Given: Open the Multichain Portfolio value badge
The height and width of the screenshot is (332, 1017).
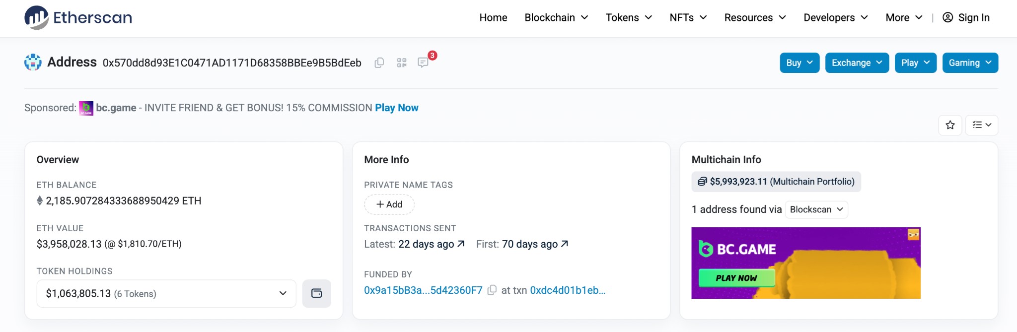Looking at the screenshot, I should (776, 182).
